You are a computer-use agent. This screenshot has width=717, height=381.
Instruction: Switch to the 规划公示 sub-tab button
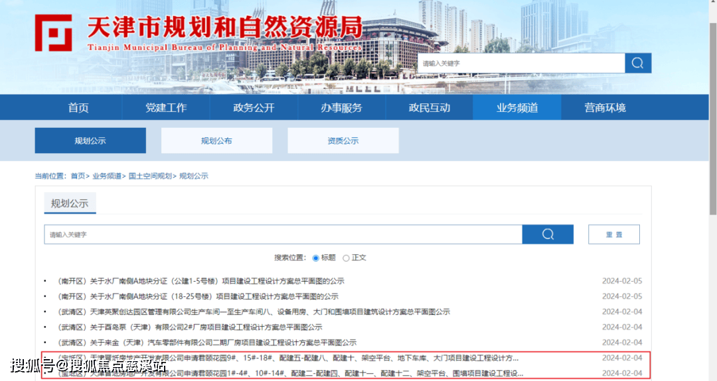[x=90, y=140]
